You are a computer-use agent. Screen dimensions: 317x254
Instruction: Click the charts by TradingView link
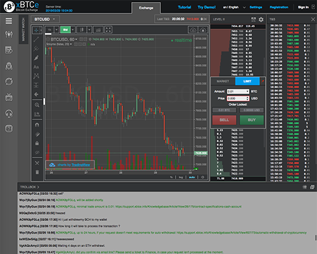[70, 164]
